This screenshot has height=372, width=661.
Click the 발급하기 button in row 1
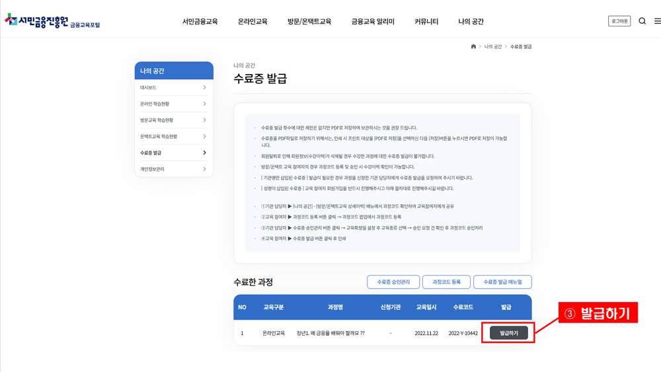509,333
